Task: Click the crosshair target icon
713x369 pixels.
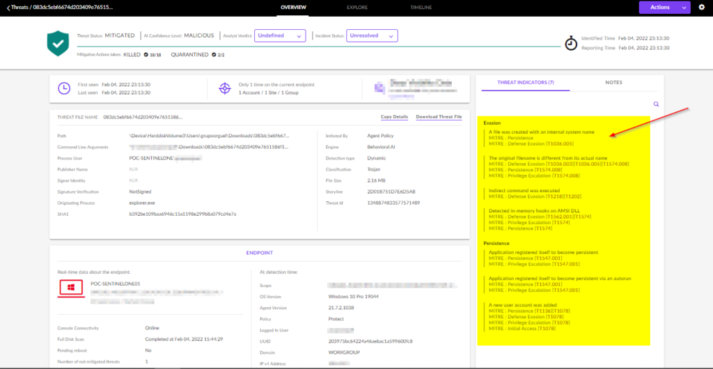Action: [225, 88]
